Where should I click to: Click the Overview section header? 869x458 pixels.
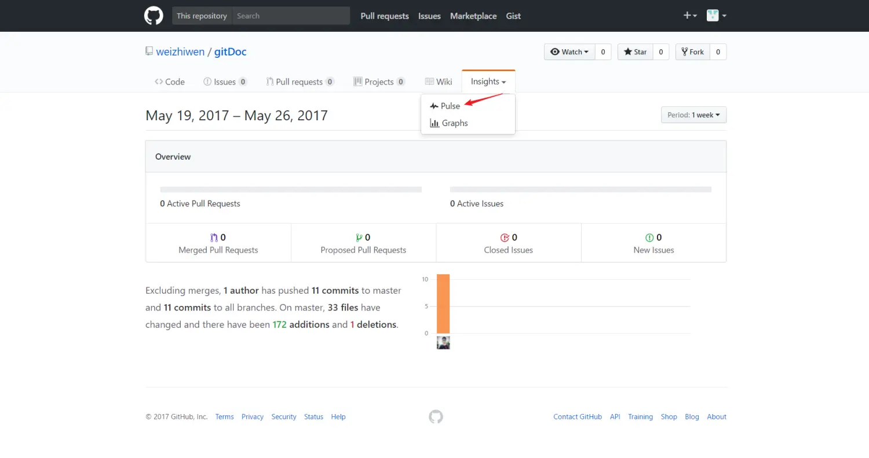[436, 156]
